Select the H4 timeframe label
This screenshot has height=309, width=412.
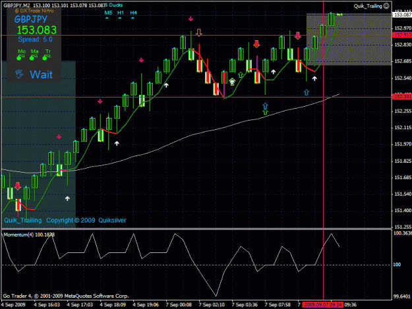(x=133, y=13)
